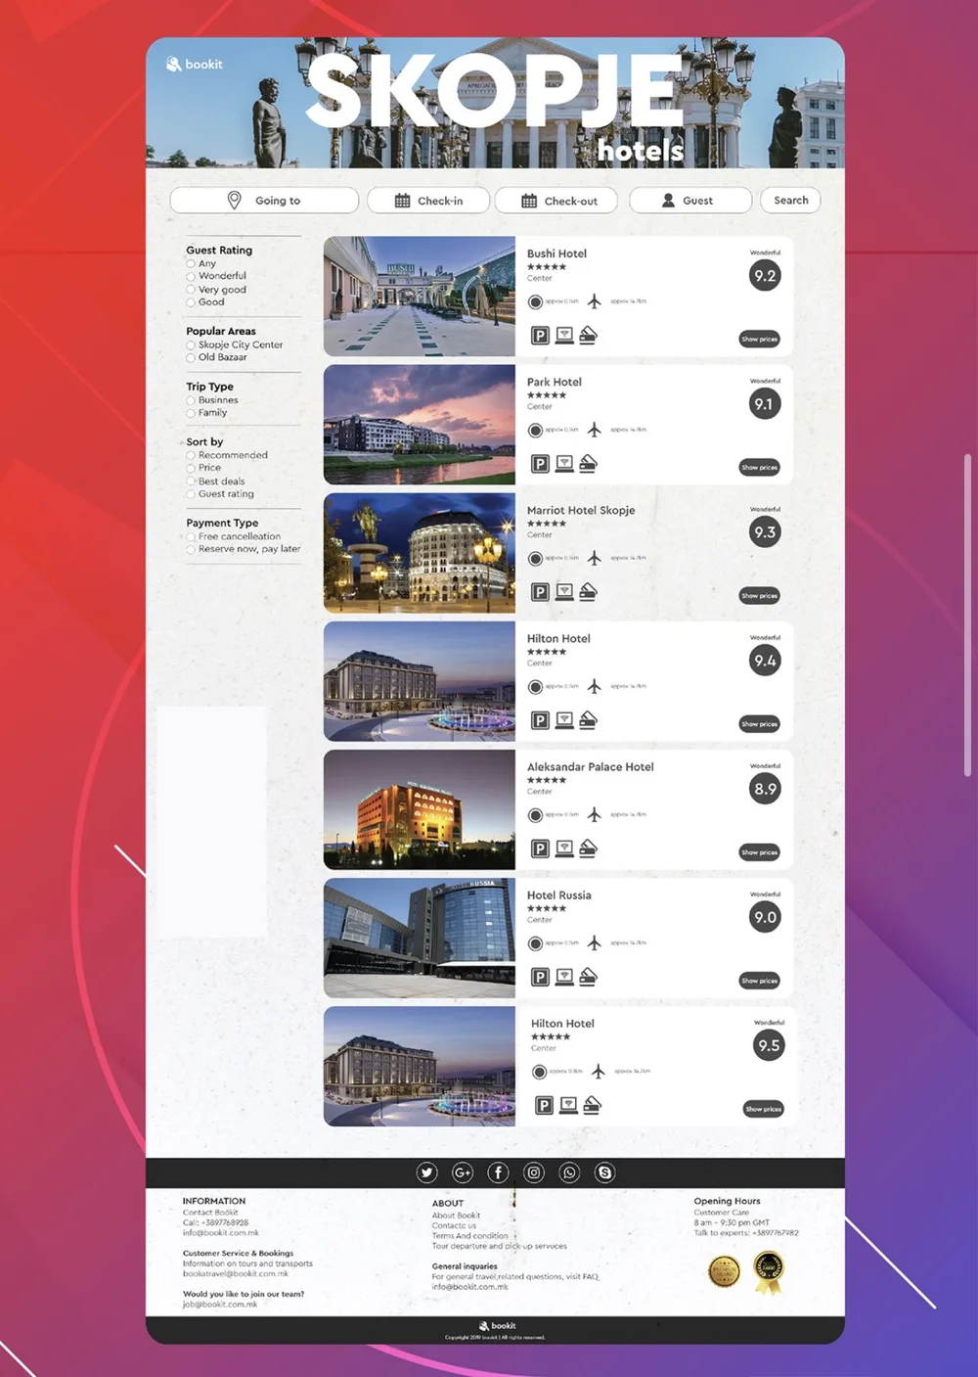Viewport: 978px width, 1377px height.
Task: Open the Check-in date picker
Action: coord(427,201)
